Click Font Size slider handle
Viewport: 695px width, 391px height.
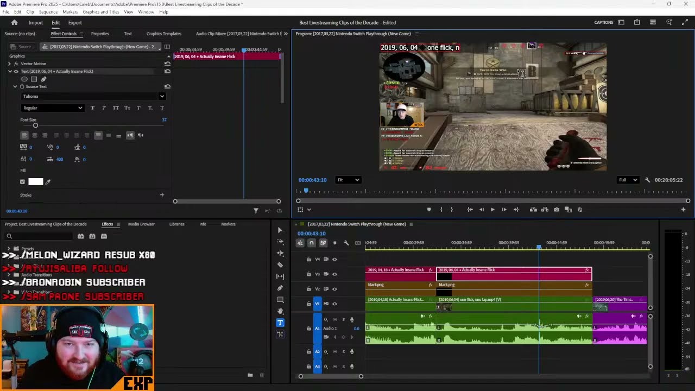[35, 125]
